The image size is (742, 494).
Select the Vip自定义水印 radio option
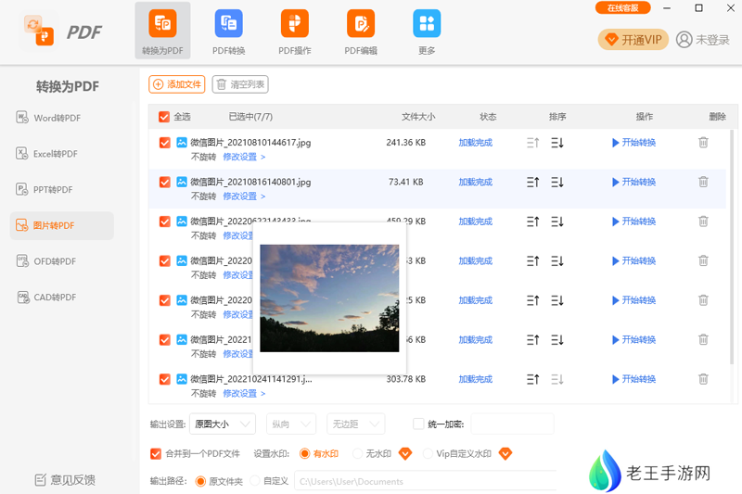pyautogui.click(x=428, y=454)
